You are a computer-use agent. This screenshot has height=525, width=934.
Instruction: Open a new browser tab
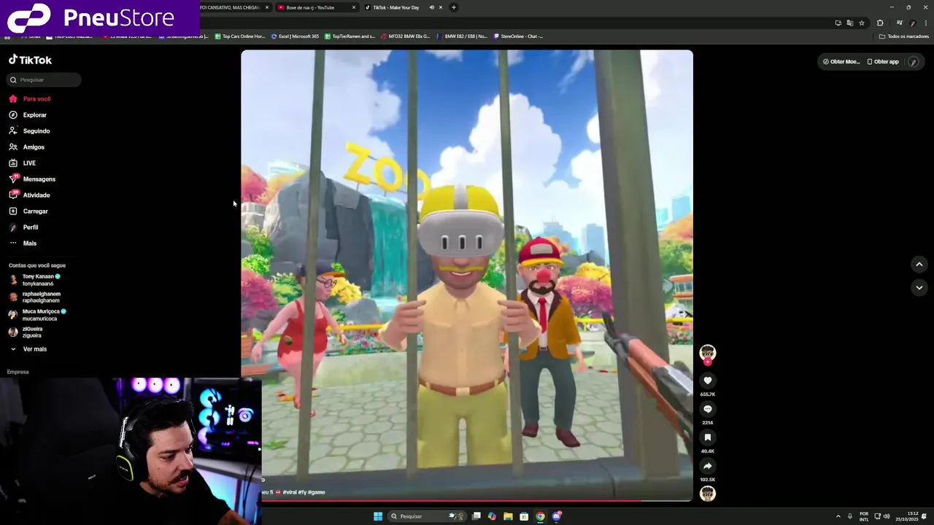(x=453, y=7)
